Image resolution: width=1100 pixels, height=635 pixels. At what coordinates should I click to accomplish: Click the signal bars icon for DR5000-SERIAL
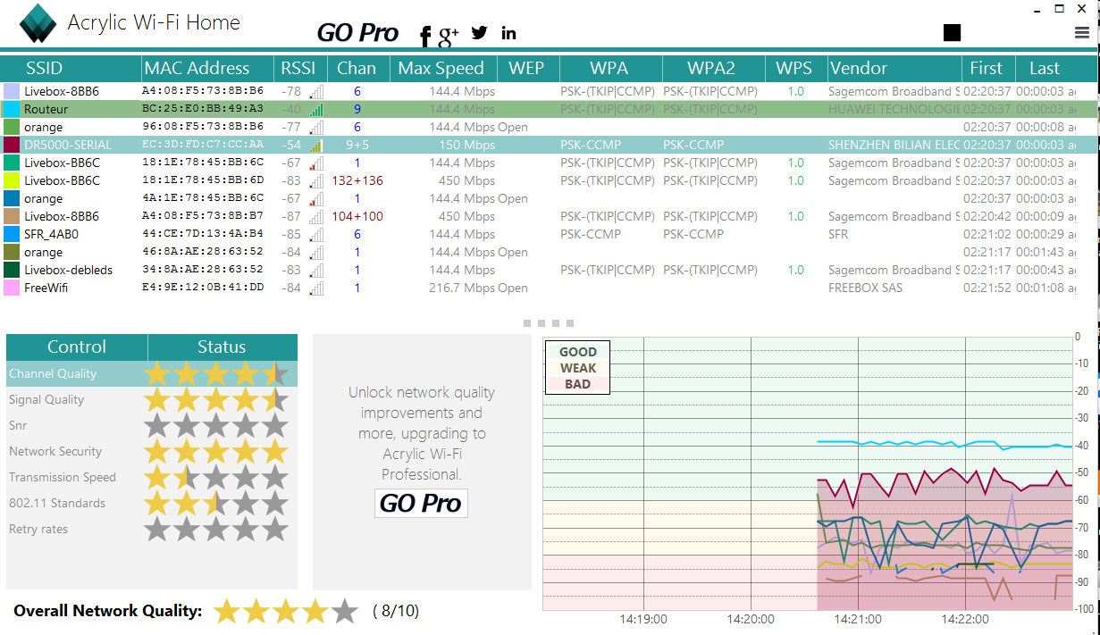pyautogui.click(x=316, y=146)
